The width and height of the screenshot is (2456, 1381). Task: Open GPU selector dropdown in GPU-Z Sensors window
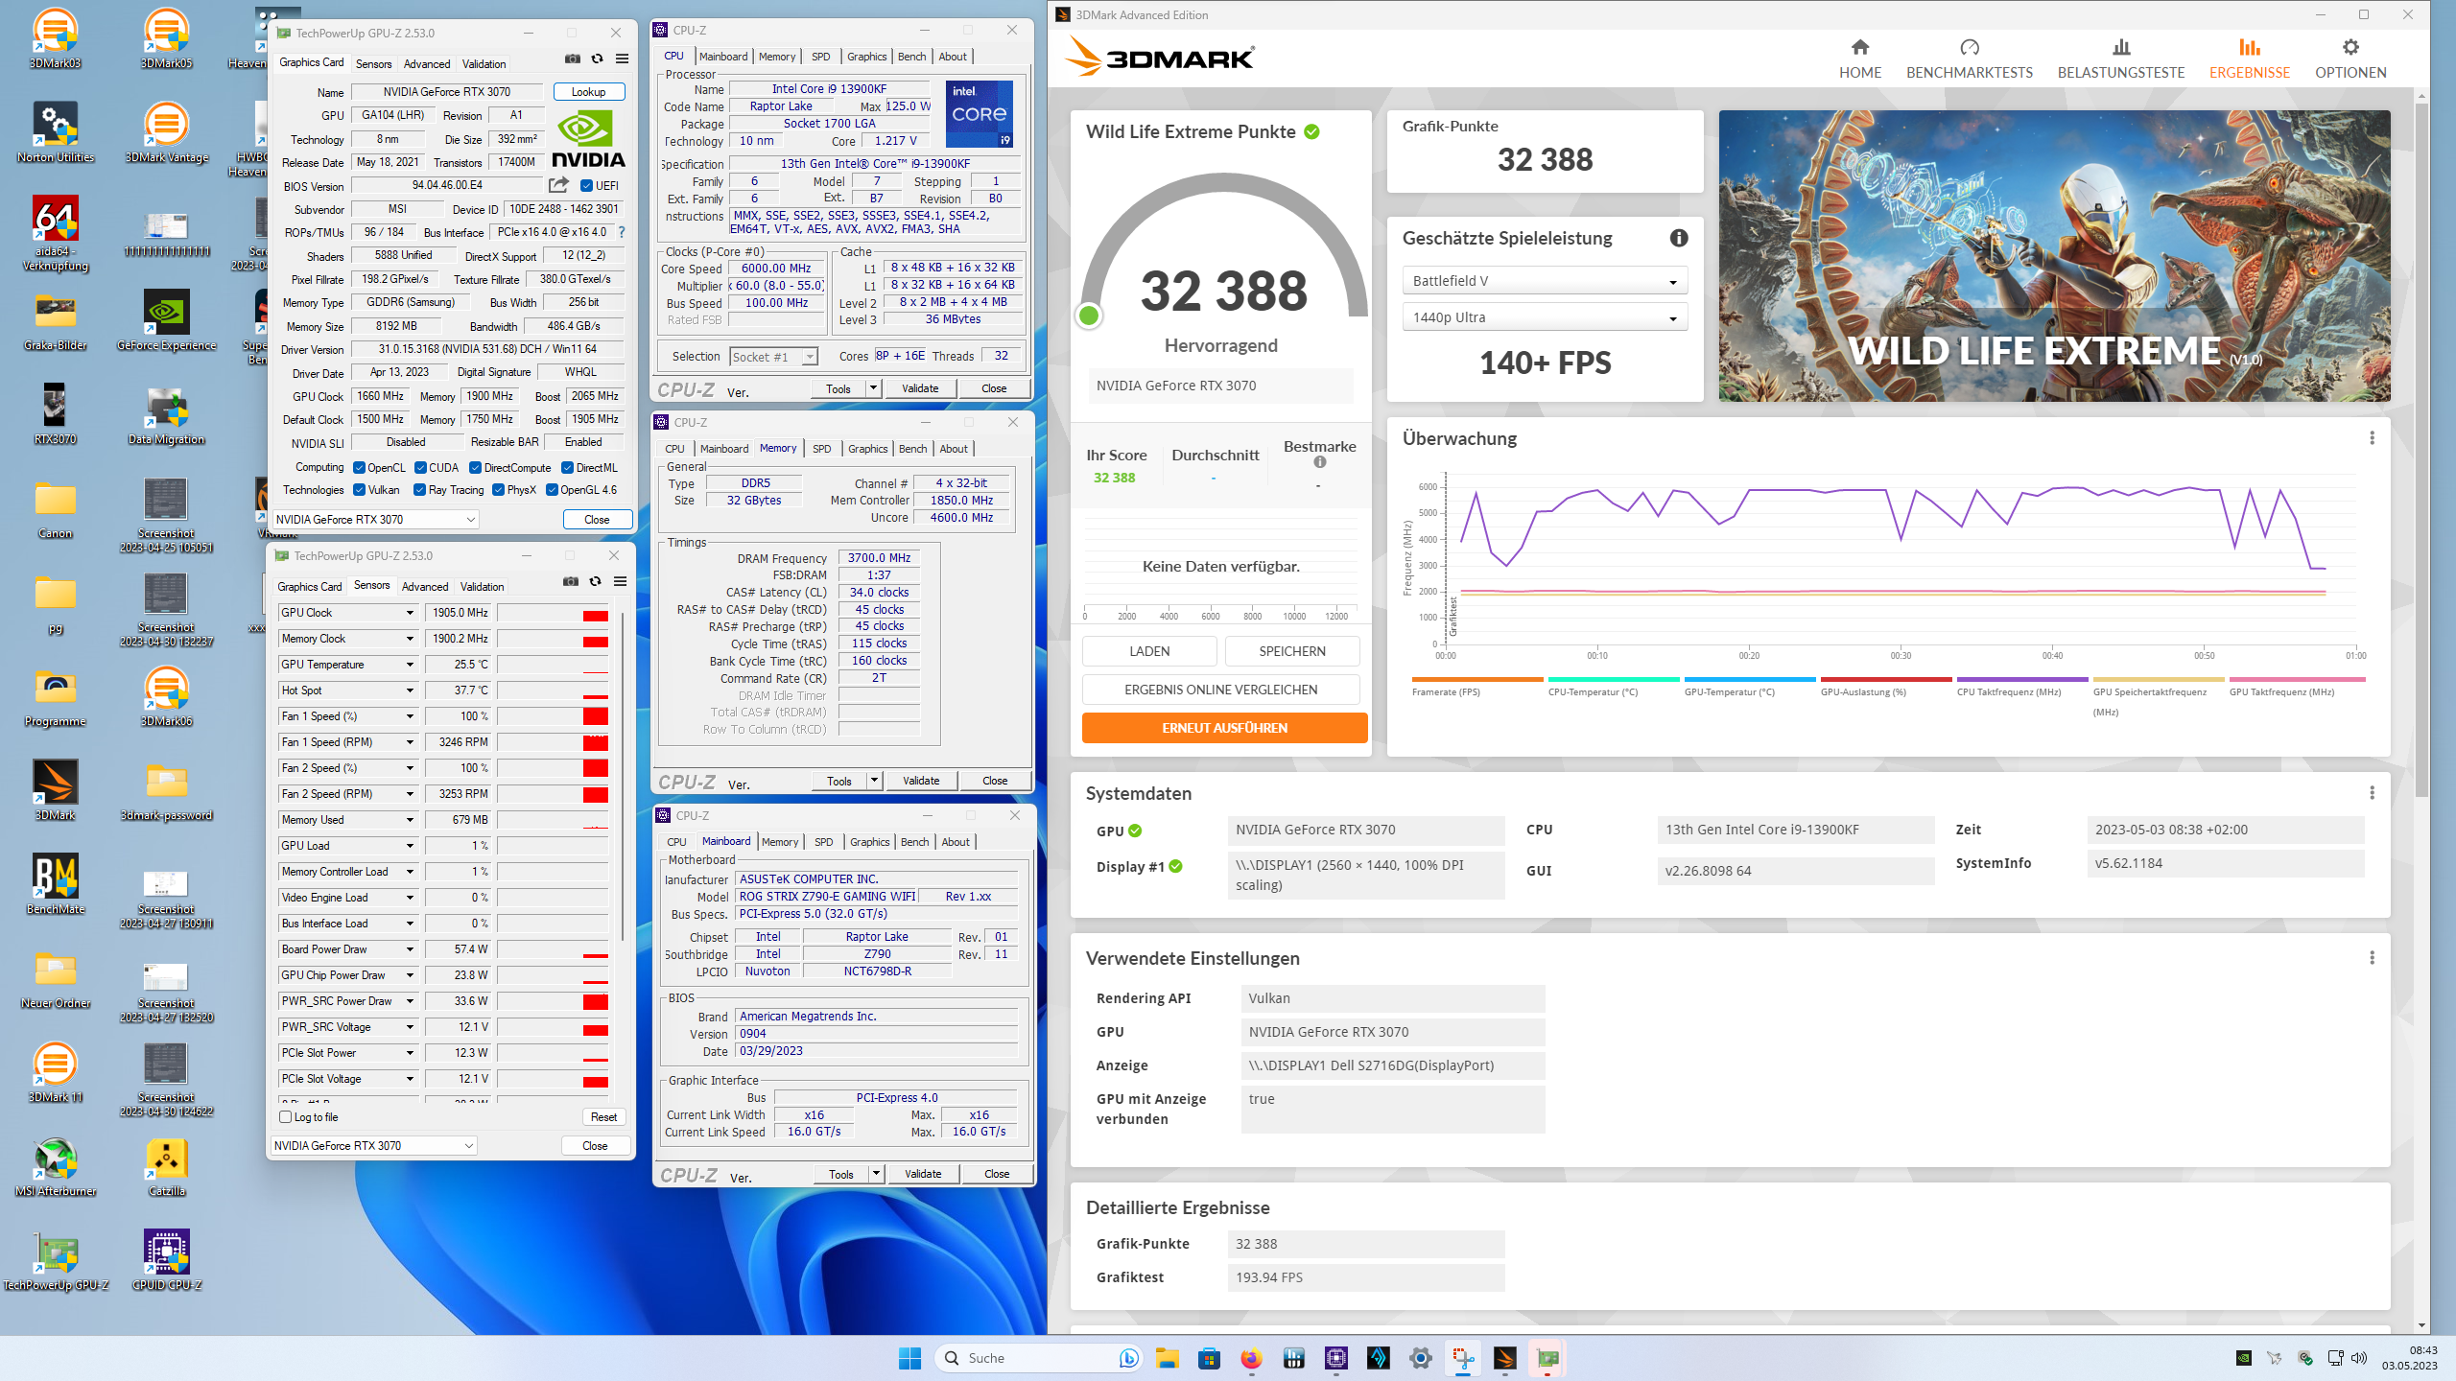pyautogui.click(x=373, y=1146)
